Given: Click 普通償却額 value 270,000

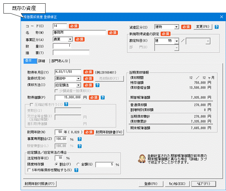Looking at the screenshot, I should click(200, 105).
